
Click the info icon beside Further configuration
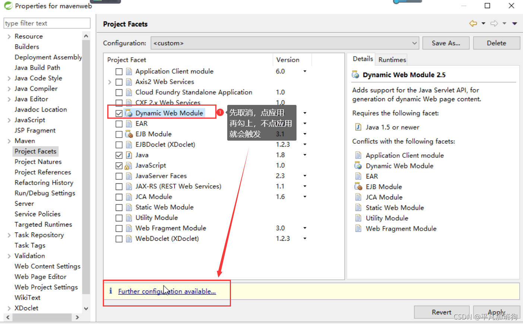pos(111,291)
